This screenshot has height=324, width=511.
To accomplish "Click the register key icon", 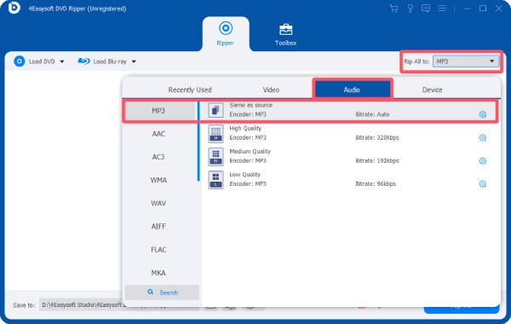I will (x=411, y=9).
